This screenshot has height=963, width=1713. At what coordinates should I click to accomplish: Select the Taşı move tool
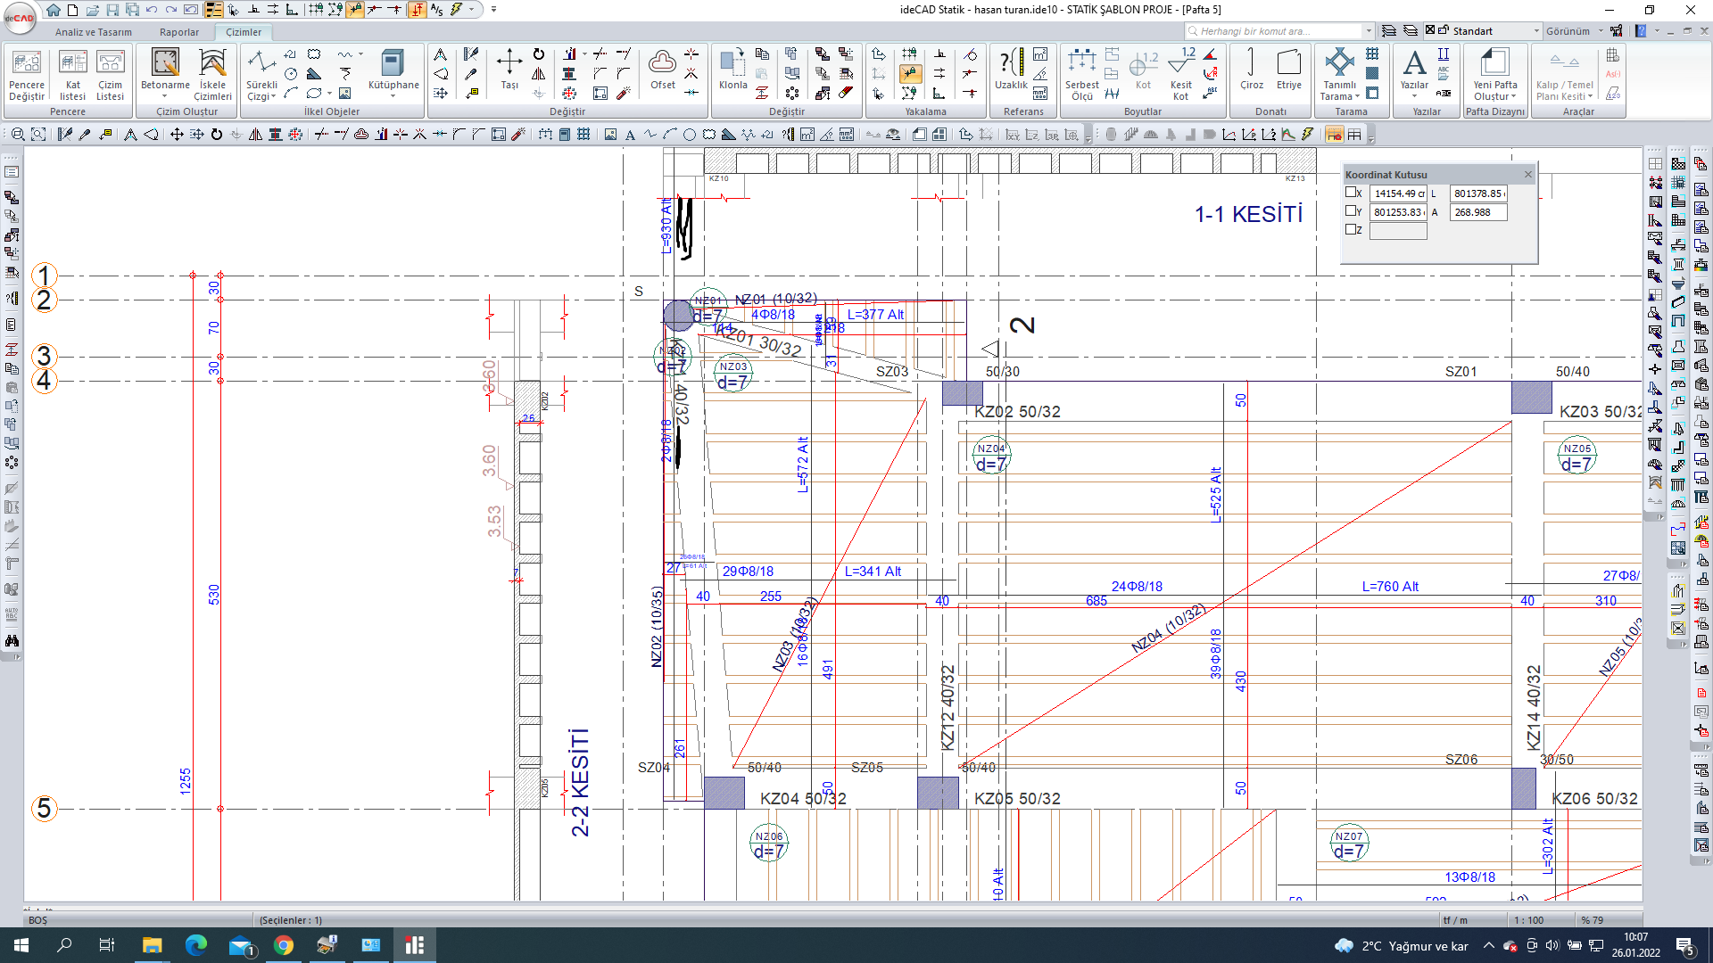tap(509, 70)
